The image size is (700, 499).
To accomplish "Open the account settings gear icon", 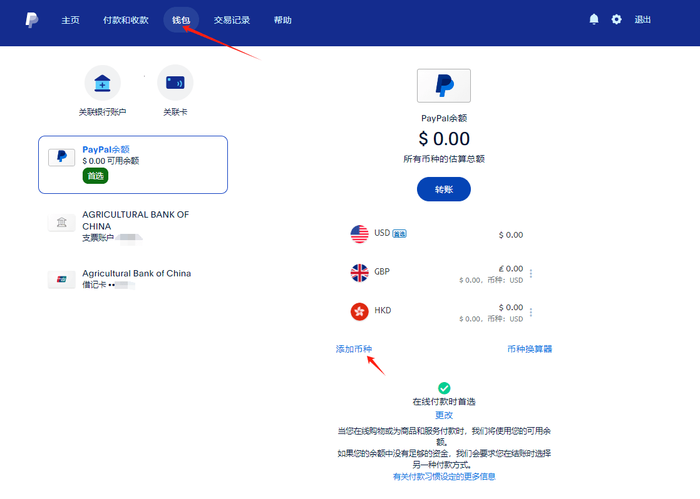I will tap(616, 19).
